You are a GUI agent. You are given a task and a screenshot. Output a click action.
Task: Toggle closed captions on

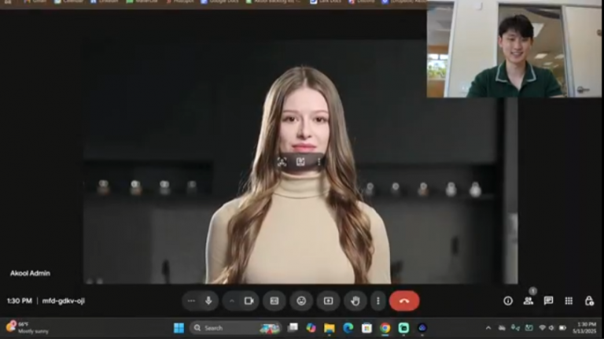[x=274, y=300]
